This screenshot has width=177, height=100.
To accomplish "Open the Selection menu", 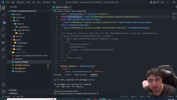I will (x=20, y=2).
